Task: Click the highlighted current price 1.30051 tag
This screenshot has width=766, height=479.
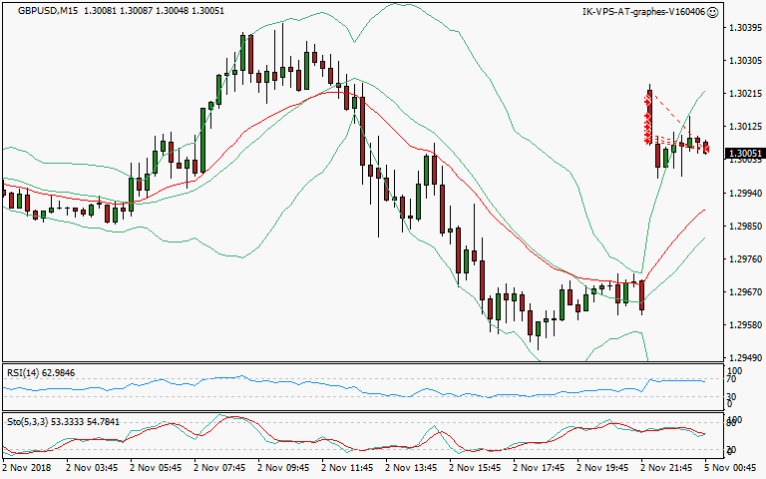Action: 743,155
